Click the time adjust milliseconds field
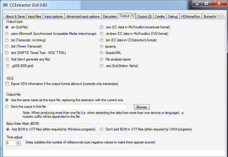This screenshot has width=228, height=157. [11, 143]
